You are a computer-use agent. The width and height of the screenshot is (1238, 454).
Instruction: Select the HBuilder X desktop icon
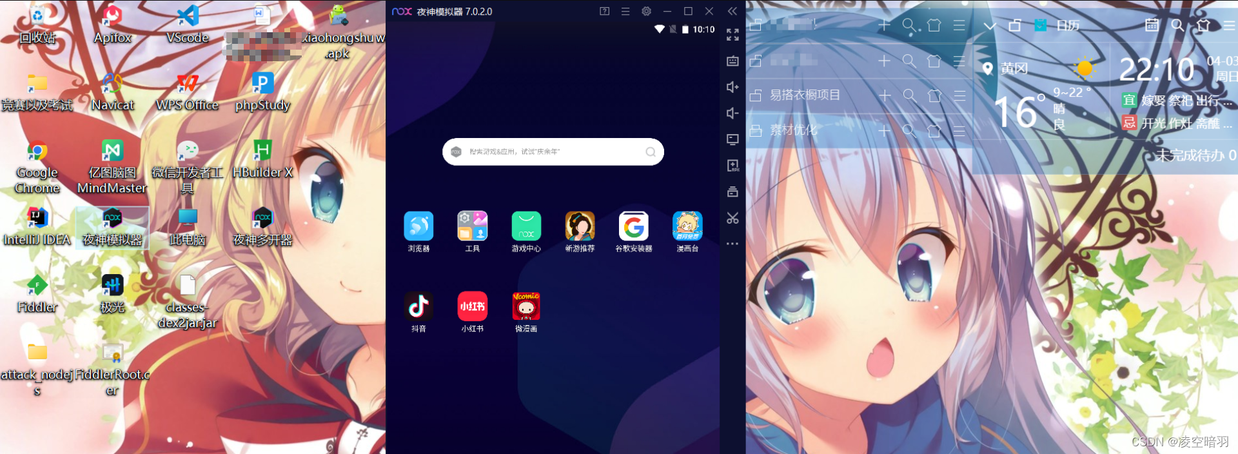262,159
